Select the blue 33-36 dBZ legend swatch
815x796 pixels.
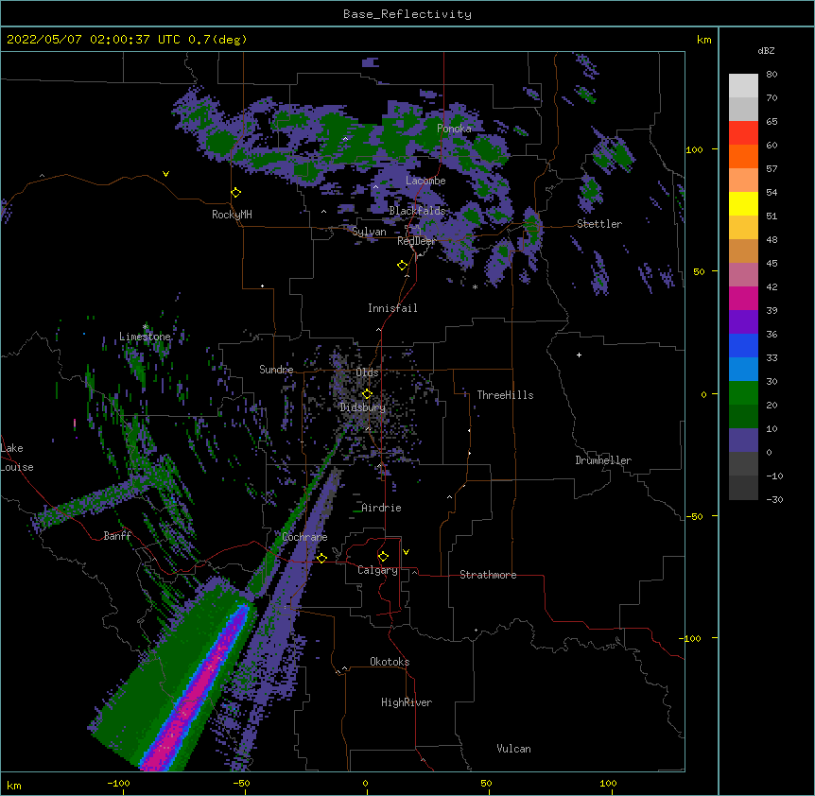point(743,346)
